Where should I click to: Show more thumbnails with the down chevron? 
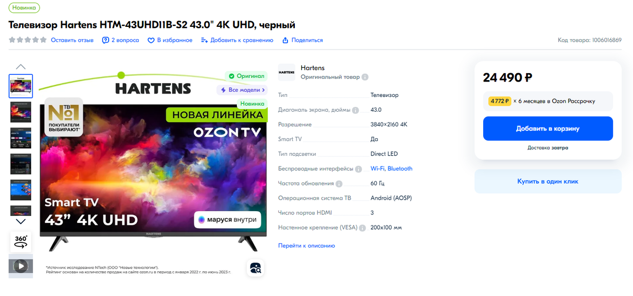pos(21,221)
